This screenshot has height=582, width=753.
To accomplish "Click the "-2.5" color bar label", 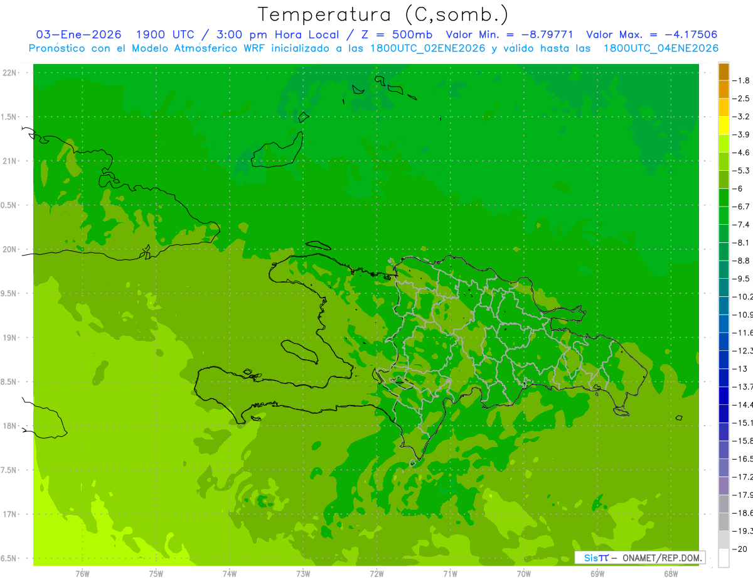I will click(x=741, y=99).
